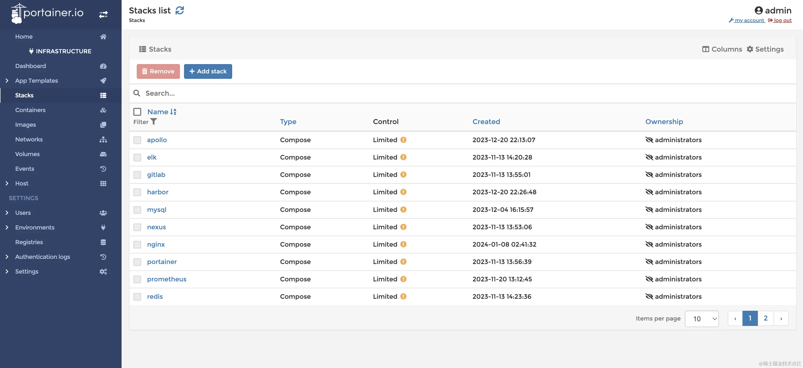Sort by the Created column header
This screenshot has height=368, width=803.
pyautogui.click(x=486, y=121)
